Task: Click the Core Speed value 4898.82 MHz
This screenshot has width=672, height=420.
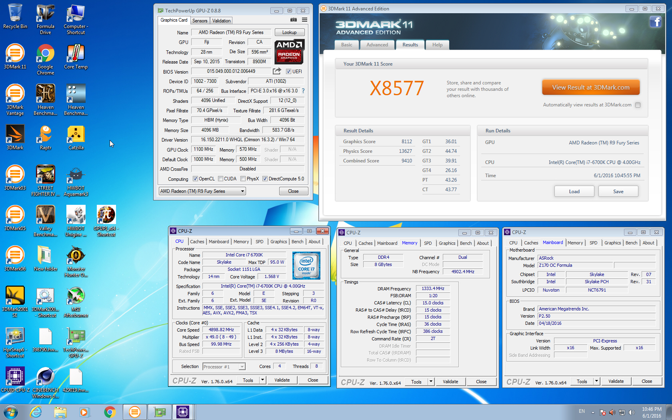Action: (x=221, y=330)
